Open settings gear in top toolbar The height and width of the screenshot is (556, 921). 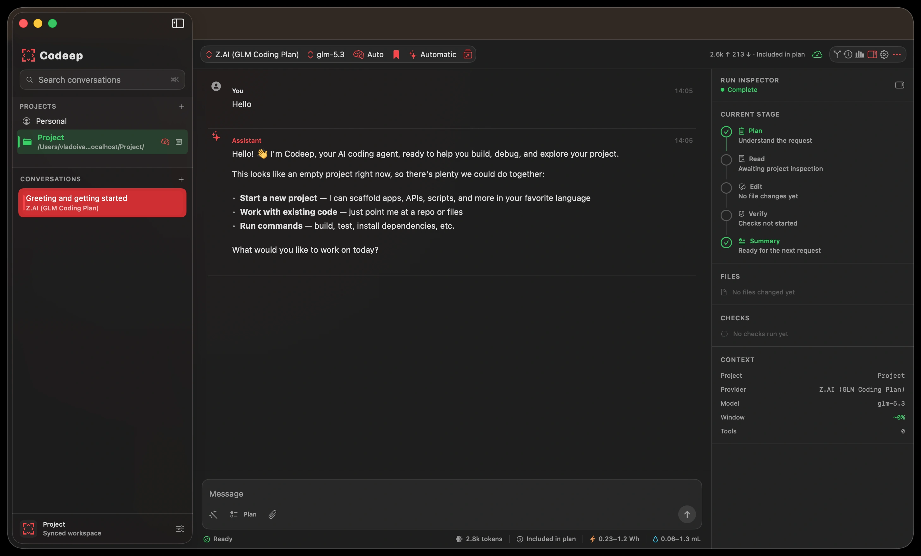point(884,55)
